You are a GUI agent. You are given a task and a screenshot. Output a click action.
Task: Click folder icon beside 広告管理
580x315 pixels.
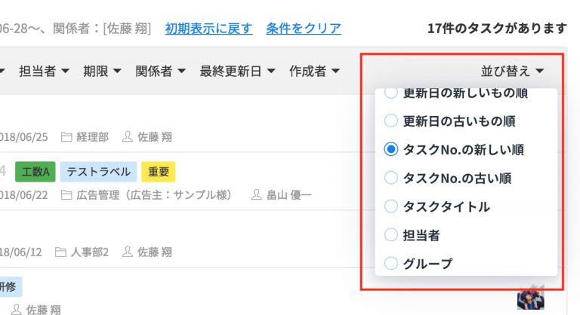pos(66,194)
